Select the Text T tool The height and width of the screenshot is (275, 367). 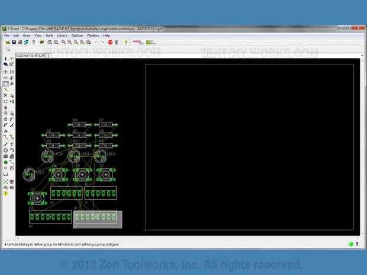[12, 144]
